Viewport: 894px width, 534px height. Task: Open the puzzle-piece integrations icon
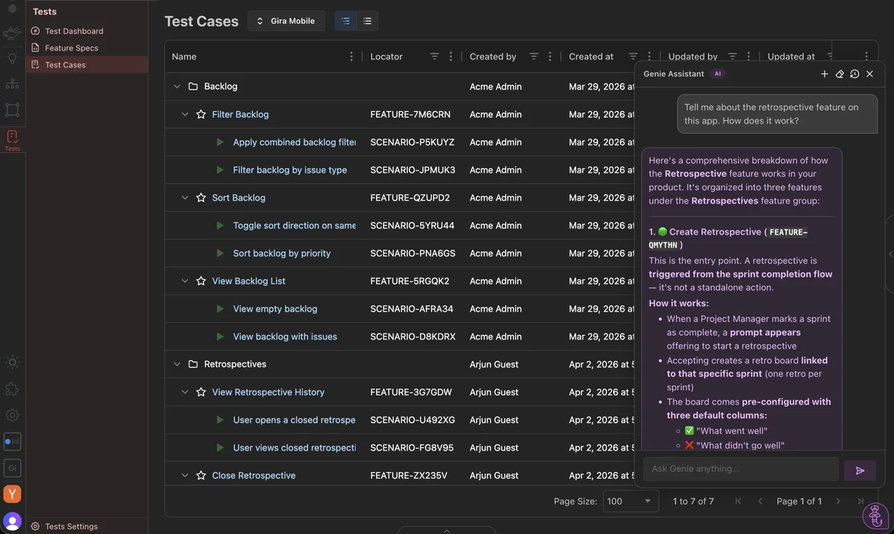pyautogui.click(x=12, y=389)
